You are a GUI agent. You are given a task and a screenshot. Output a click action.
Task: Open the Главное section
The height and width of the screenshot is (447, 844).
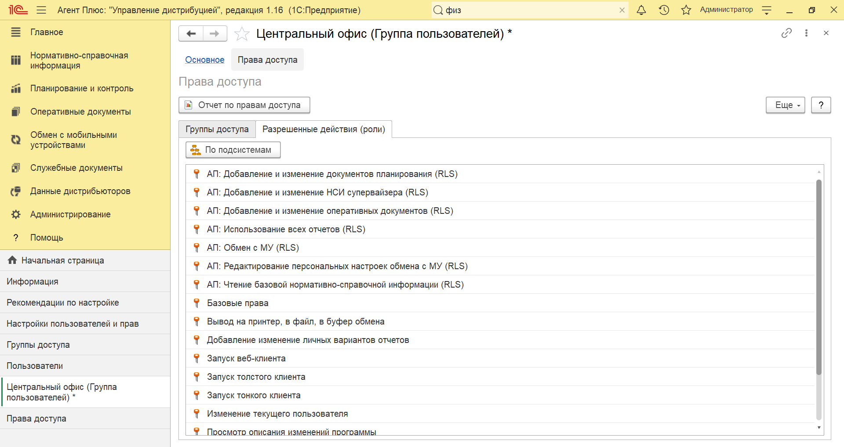pyautogui.click(x=85, y=32)
